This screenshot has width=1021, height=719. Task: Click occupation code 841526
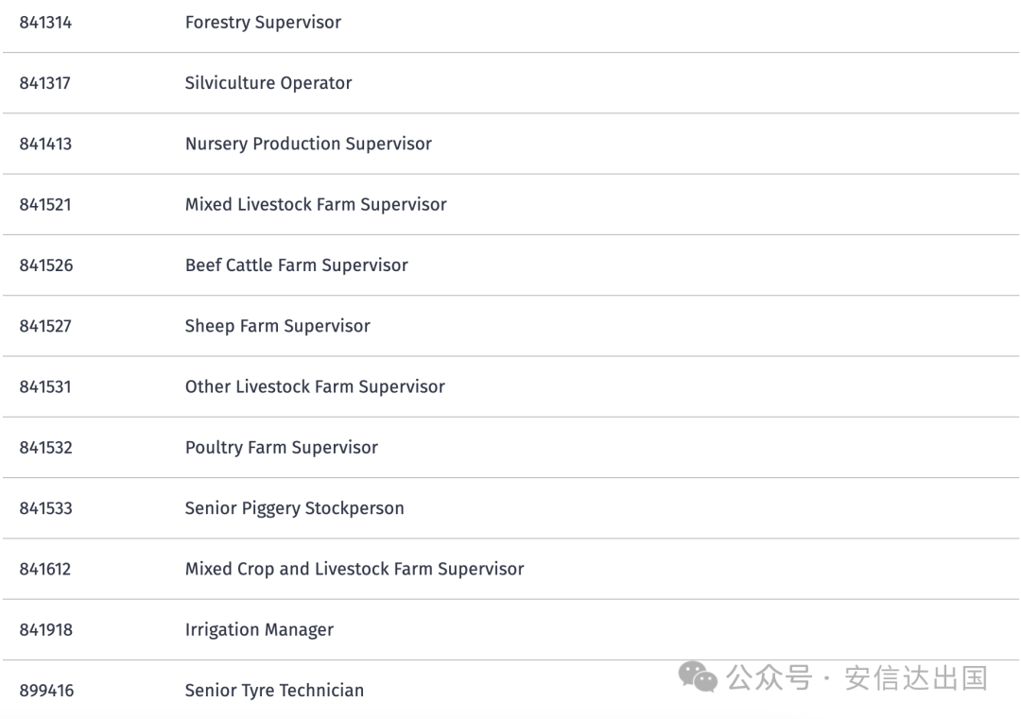tap(45, 265)
